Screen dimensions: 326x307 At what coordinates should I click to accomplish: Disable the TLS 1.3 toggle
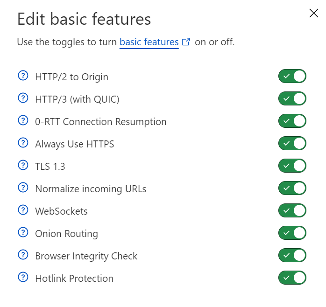[292, 166]
